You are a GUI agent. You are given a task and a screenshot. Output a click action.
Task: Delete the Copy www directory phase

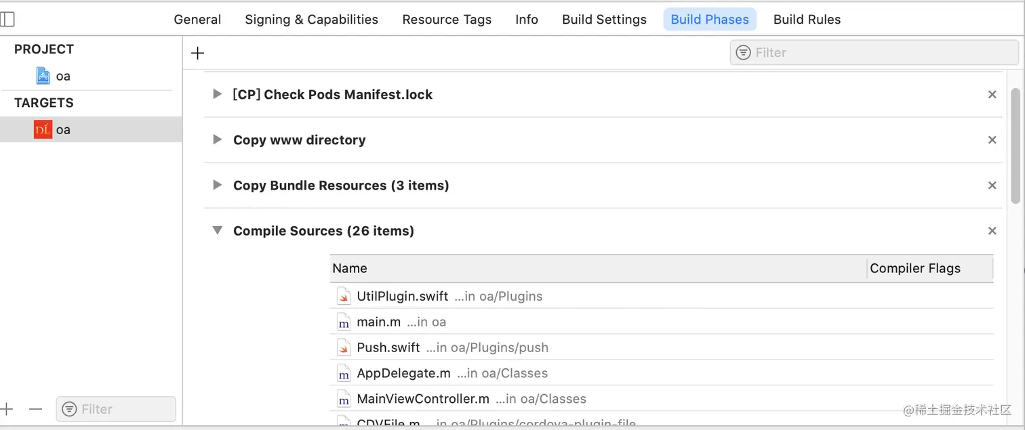click(992, 140)
